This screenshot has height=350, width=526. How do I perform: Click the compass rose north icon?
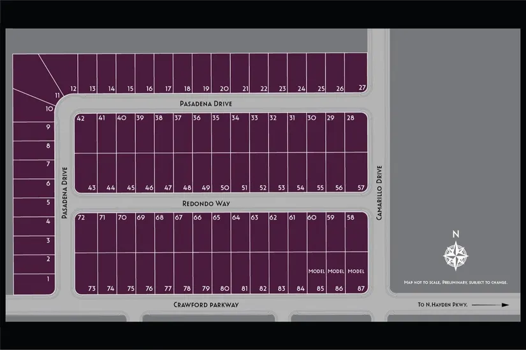455,253
